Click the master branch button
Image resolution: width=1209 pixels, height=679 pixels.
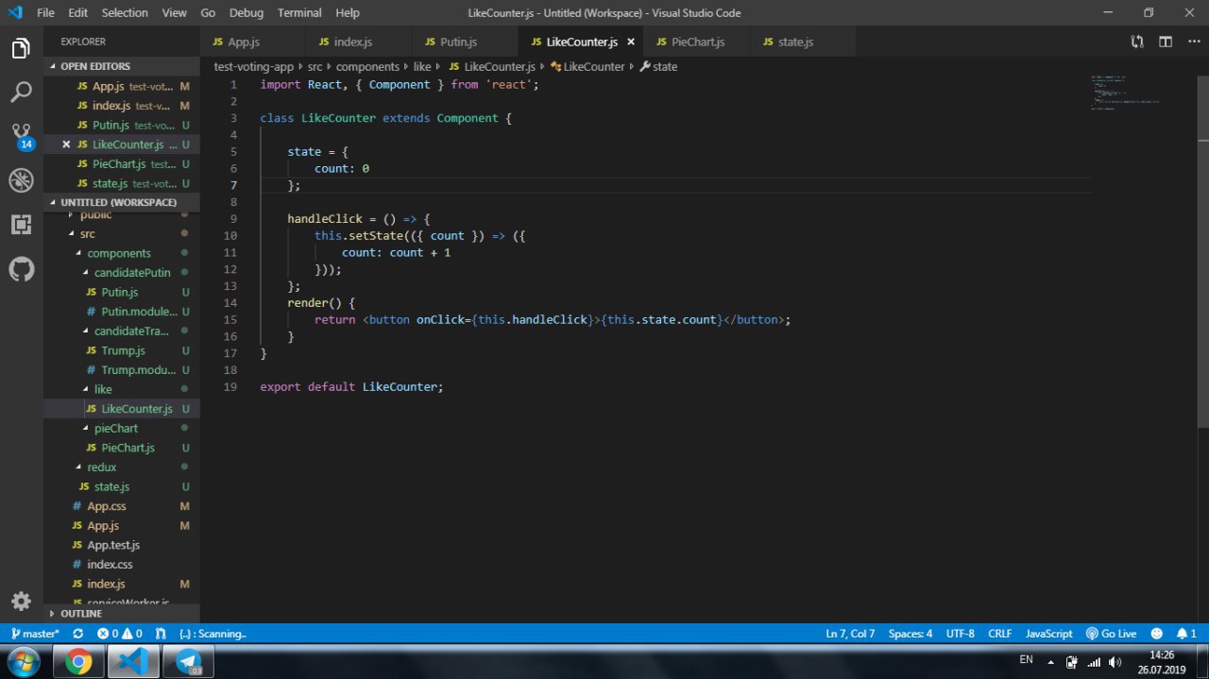(34, 634)
